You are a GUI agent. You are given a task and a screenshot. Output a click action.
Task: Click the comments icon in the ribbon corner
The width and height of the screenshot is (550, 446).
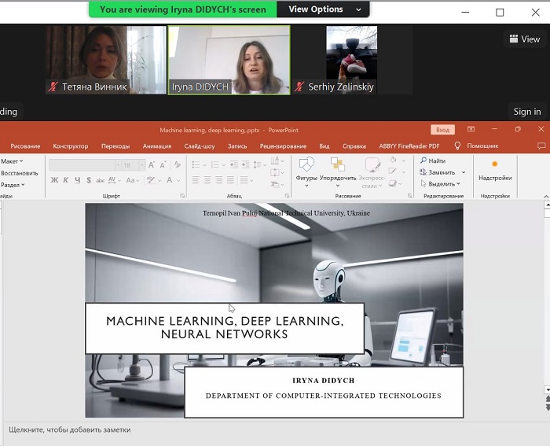pos(541,146)
